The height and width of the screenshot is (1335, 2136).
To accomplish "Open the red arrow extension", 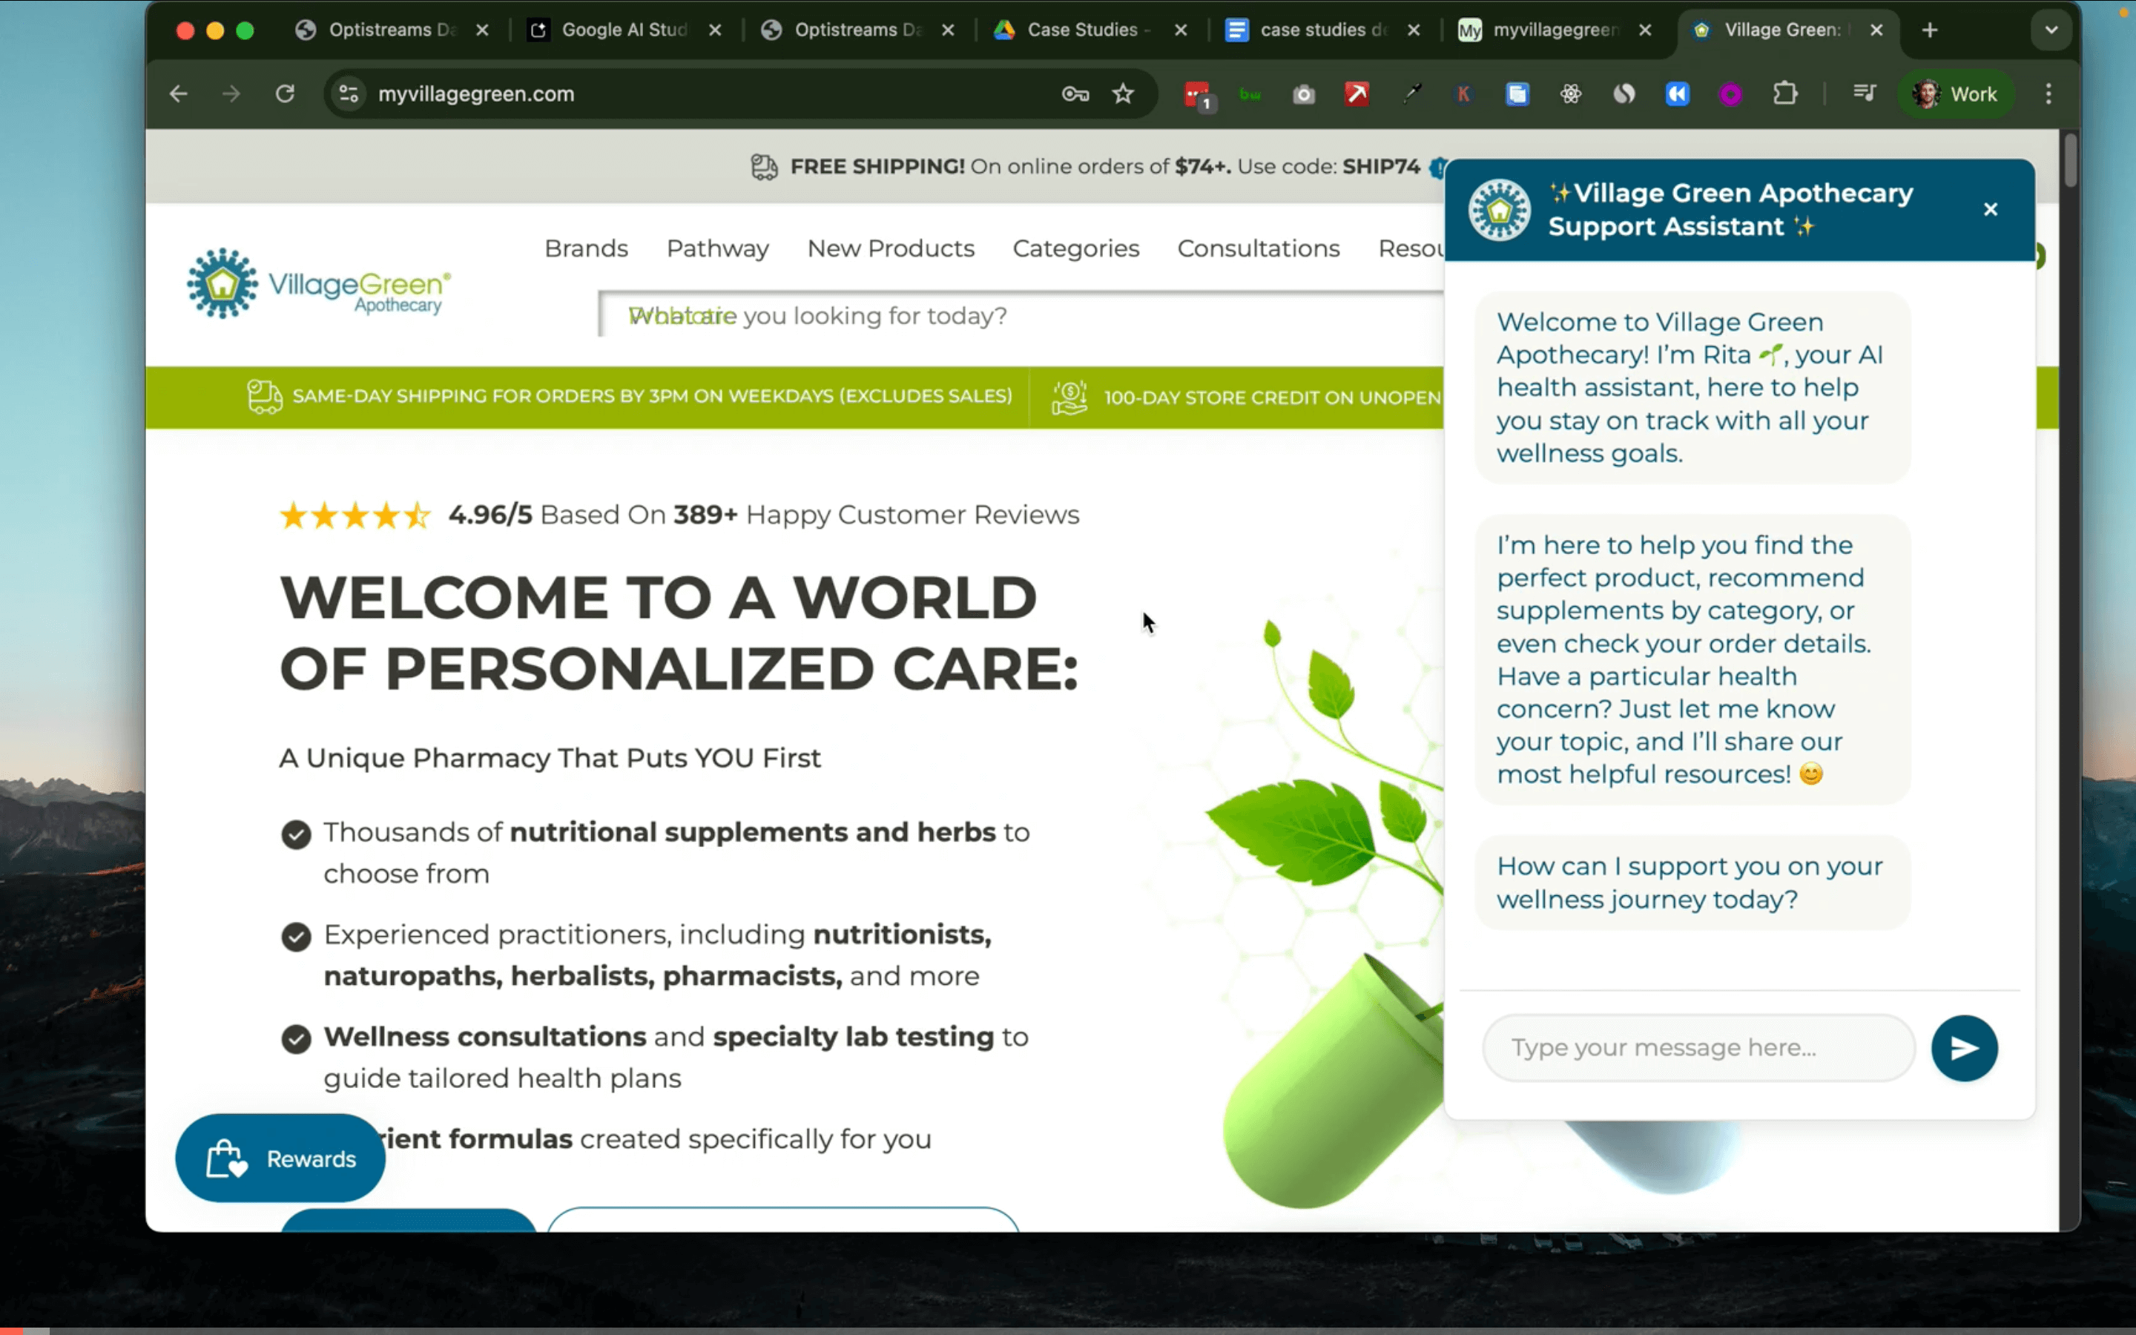I will [x=1357, y=93].
